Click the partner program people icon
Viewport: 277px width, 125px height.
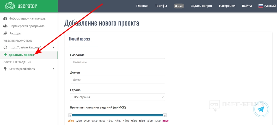[5, 26]
